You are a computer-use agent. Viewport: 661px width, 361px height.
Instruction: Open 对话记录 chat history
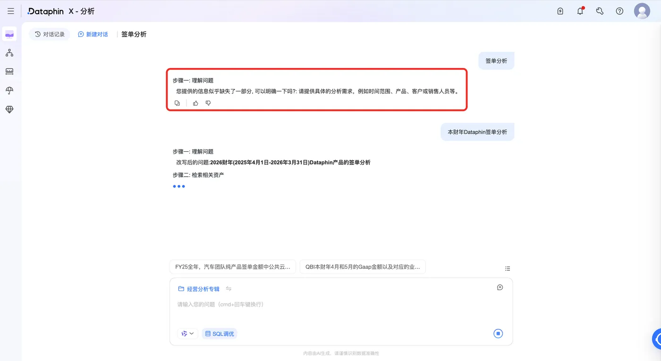click(x=50, y=34)
